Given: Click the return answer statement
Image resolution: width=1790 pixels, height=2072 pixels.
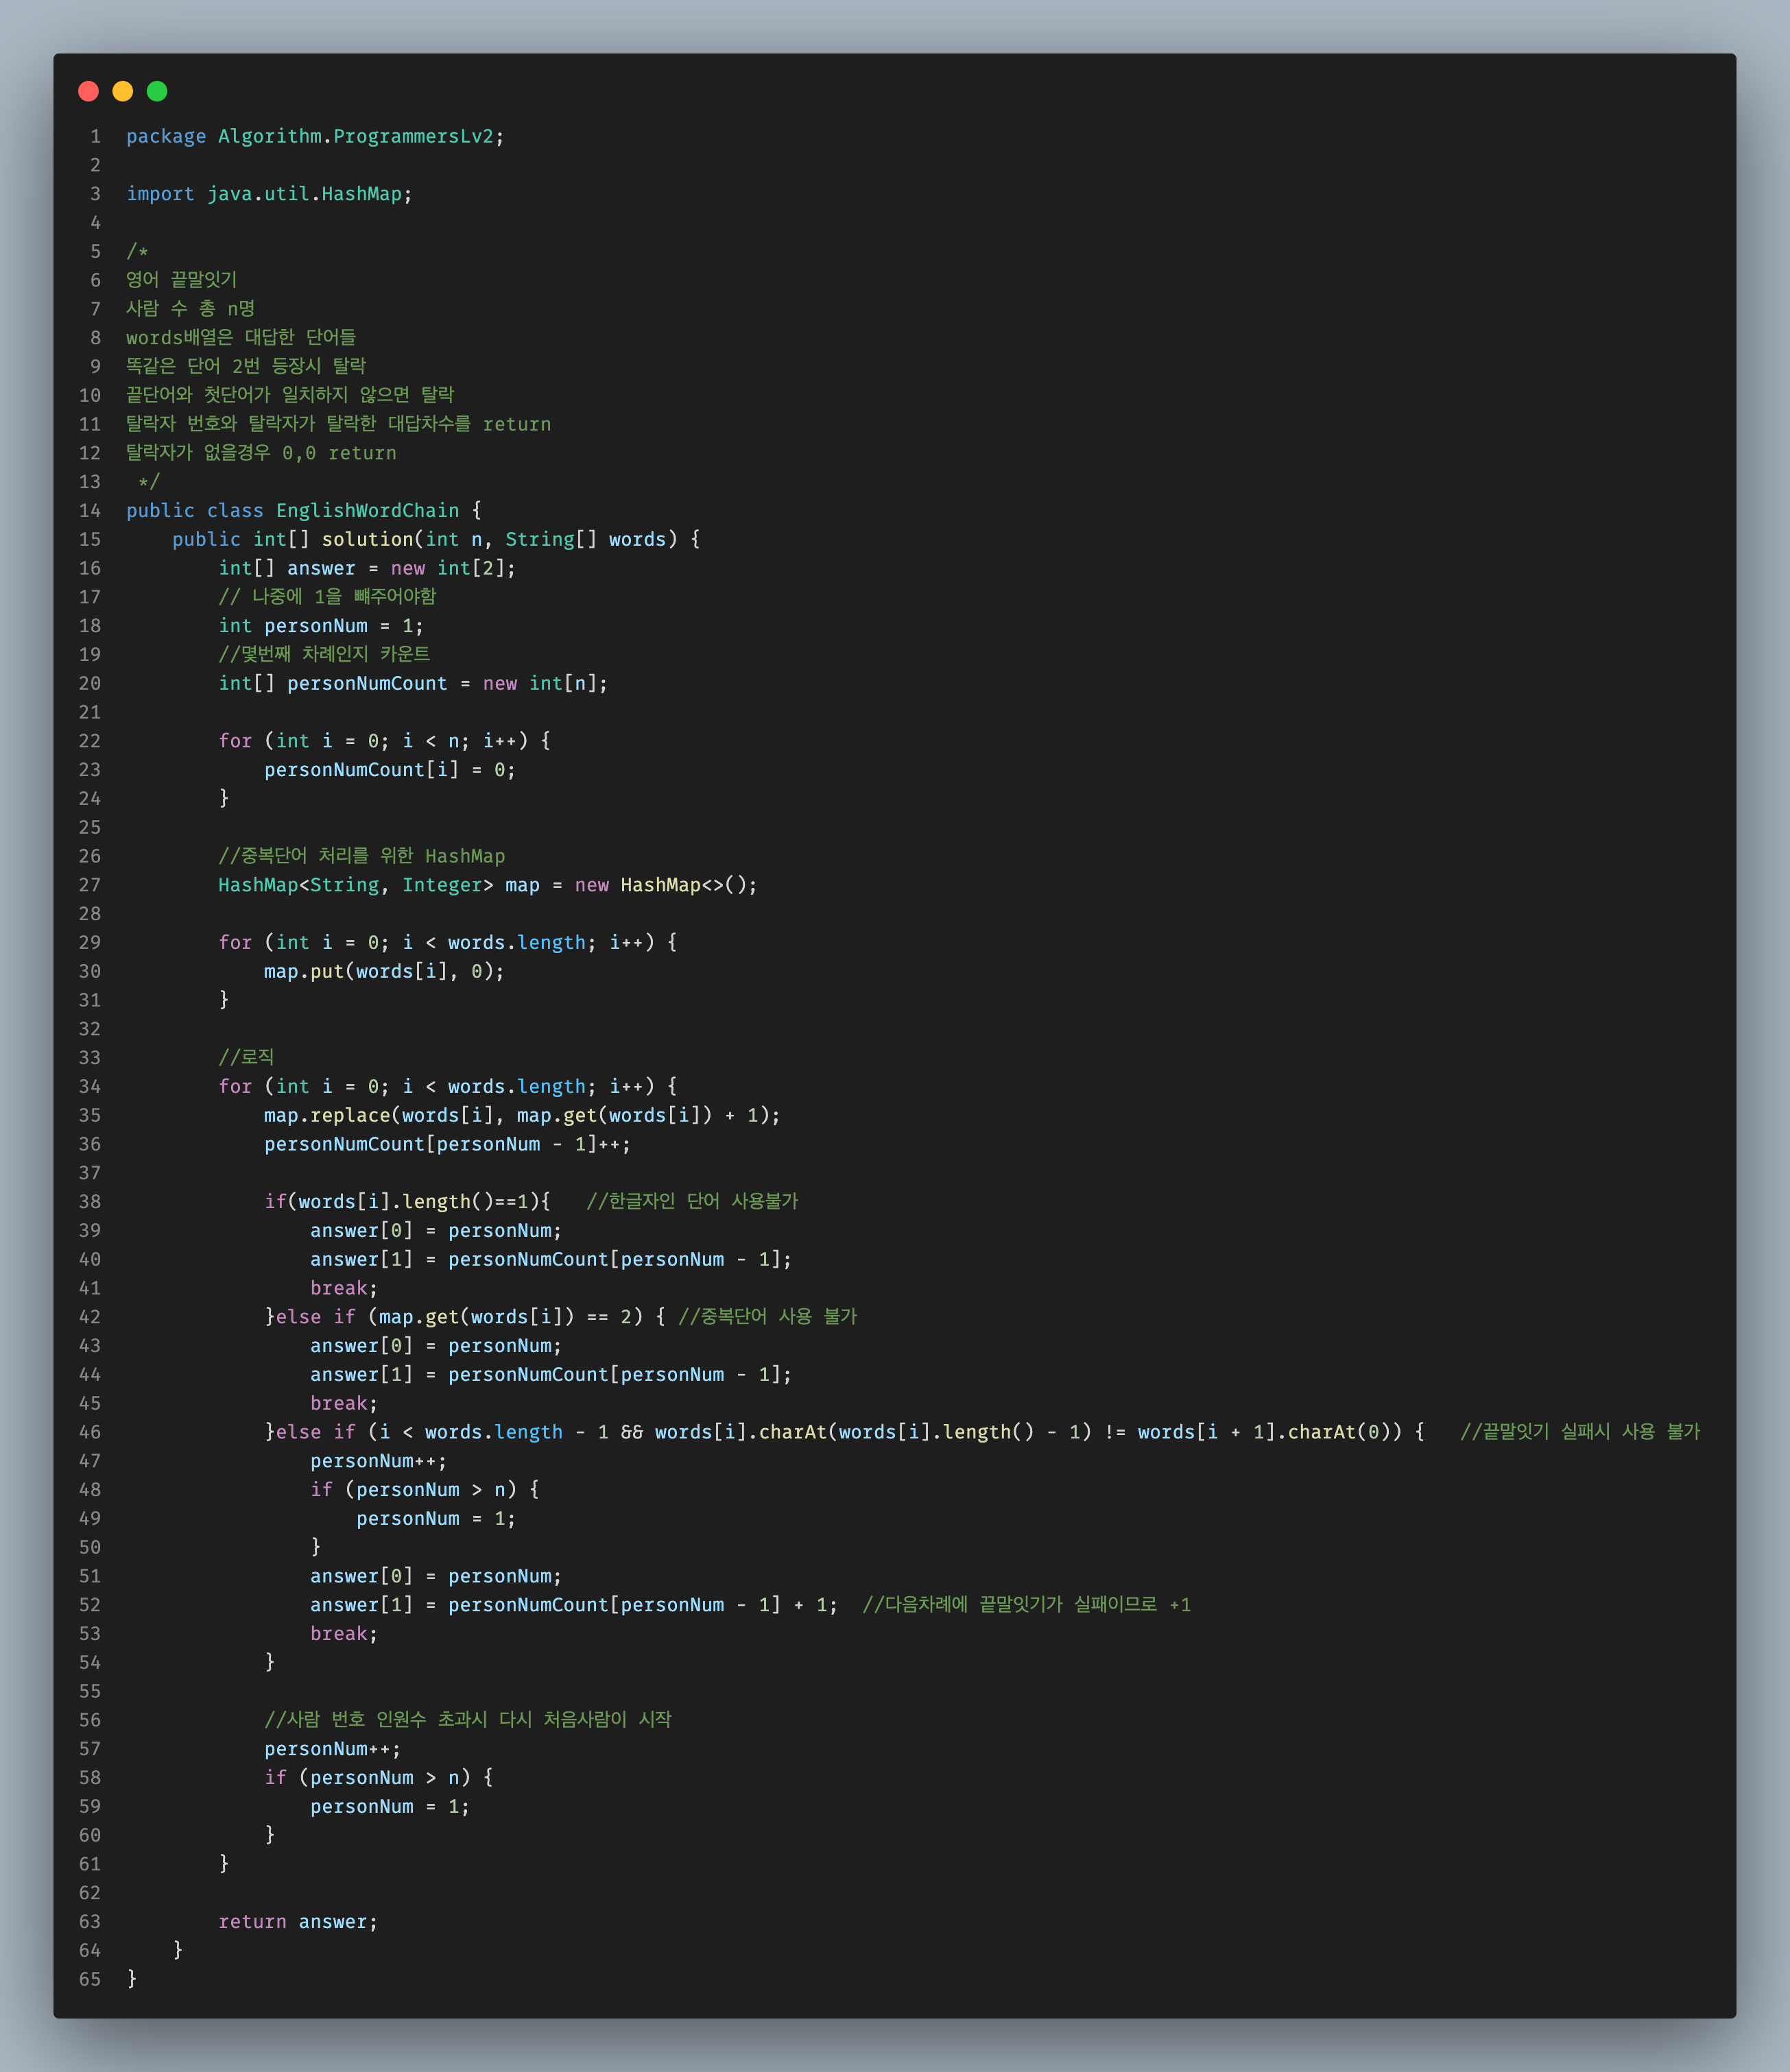Looking at the screenshot, I should point(297,1921).
